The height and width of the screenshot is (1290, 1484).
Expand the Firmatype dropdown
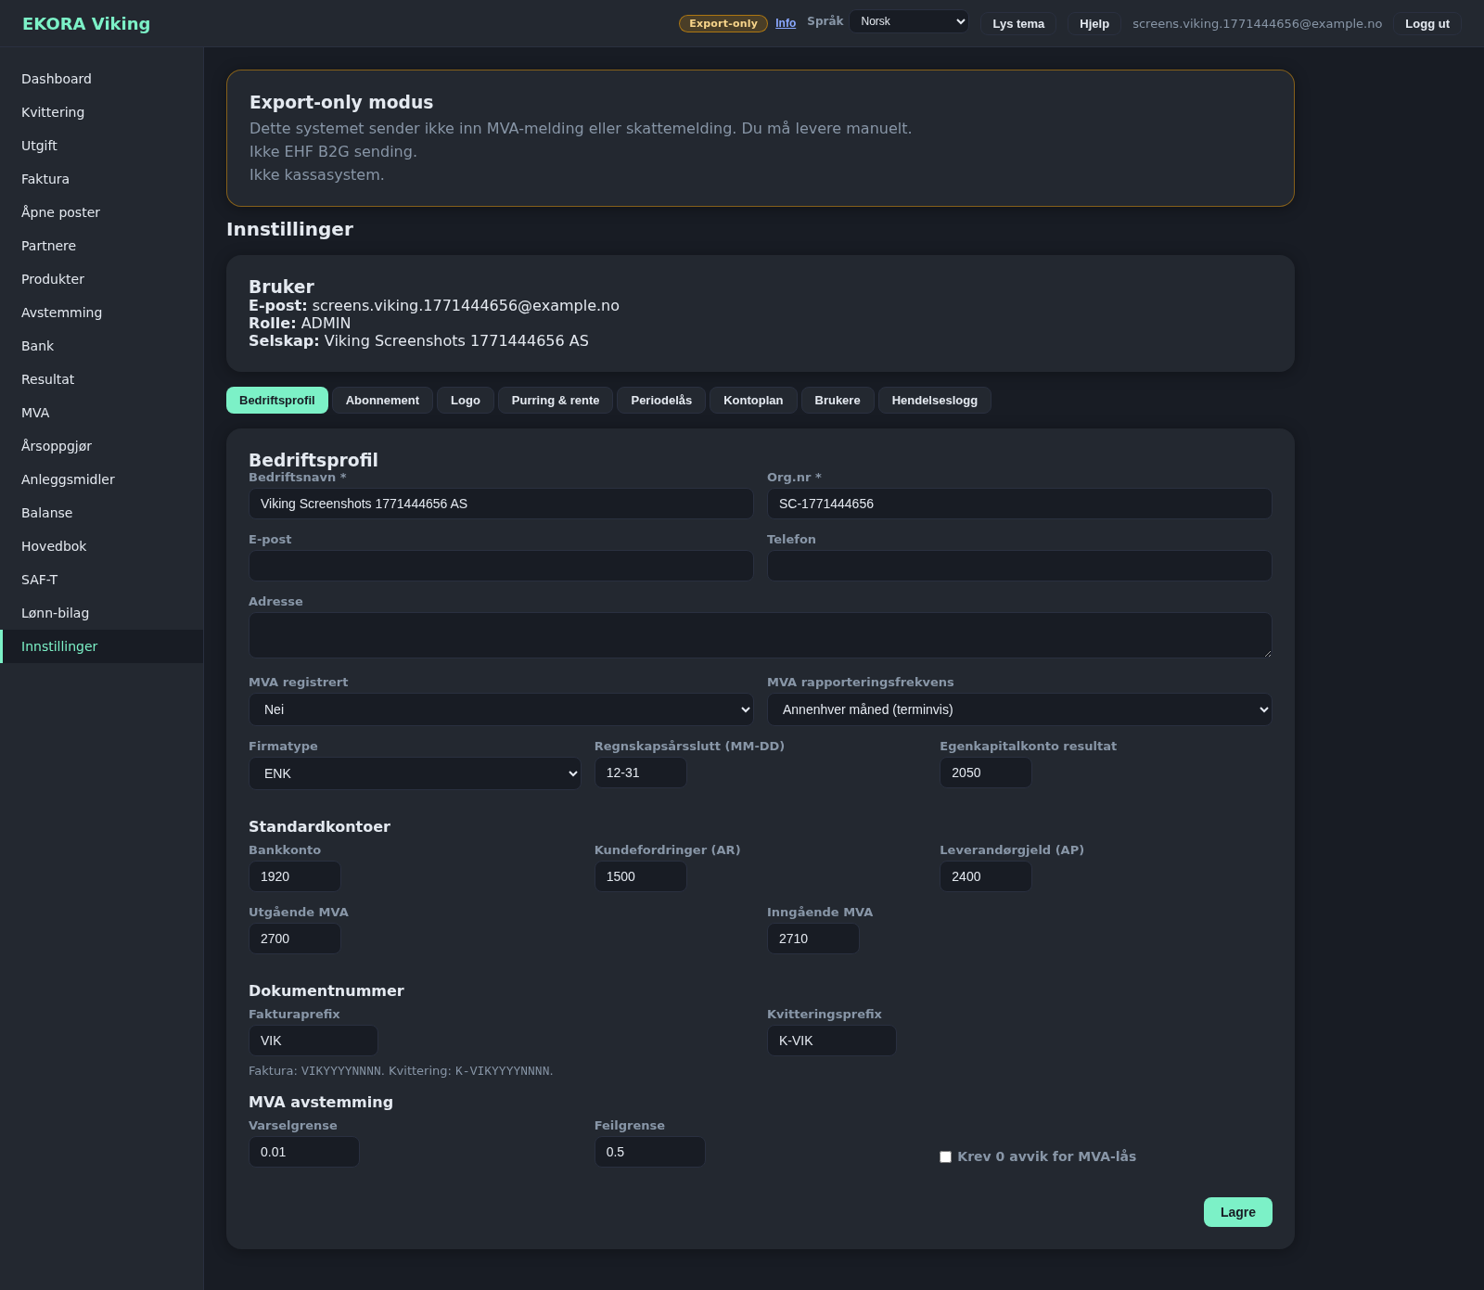415,773
